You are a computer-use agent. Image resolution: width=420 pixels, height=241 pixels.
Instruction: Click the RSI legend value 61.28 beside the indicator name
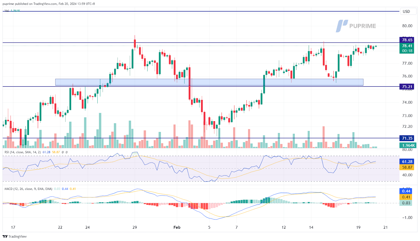(x=46, y=152)
